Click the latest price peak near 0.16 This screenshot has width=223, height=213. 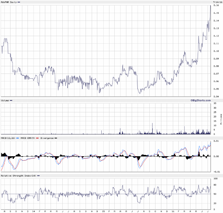coord(210,6)
